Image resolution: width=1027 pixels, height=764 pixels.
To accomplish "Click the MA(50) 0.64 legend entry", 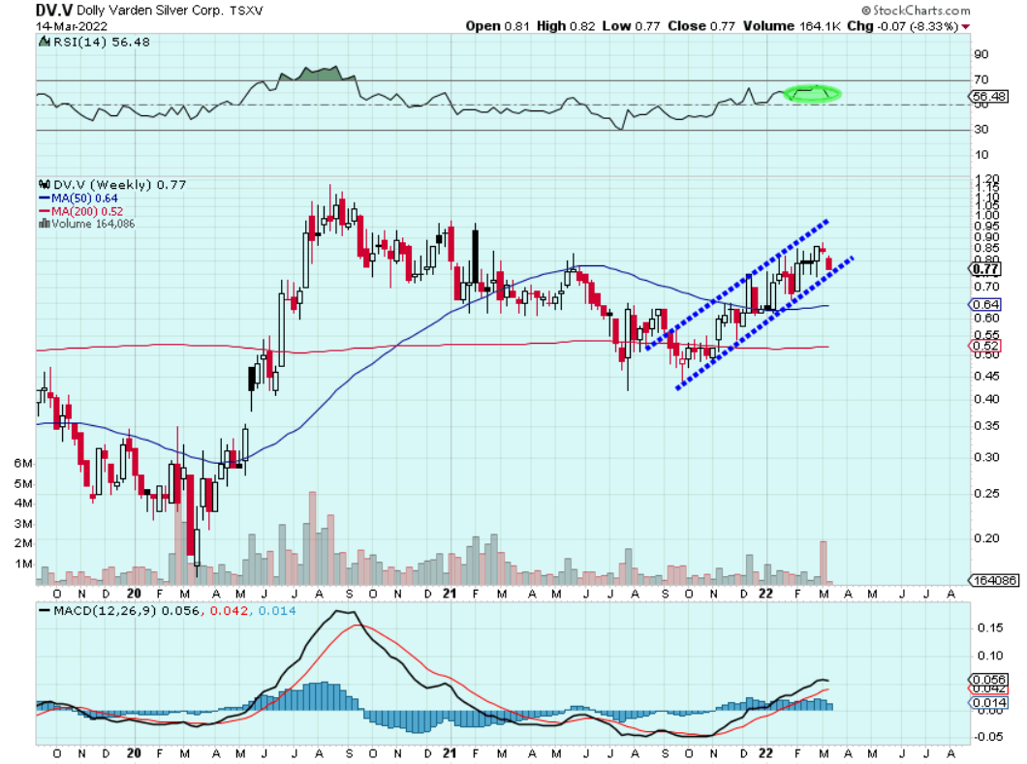I will point(84,199).
